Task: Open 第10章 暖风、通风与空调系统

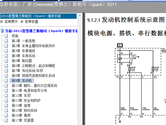Action: 34,86
